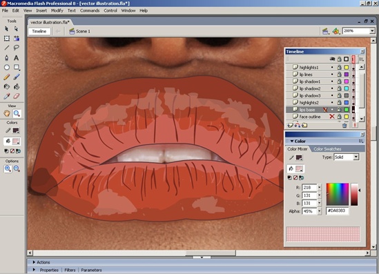The height and width of the screenshot is (274, 379).
Task: Click the Timeline toggle button
Action: [39, 32]
